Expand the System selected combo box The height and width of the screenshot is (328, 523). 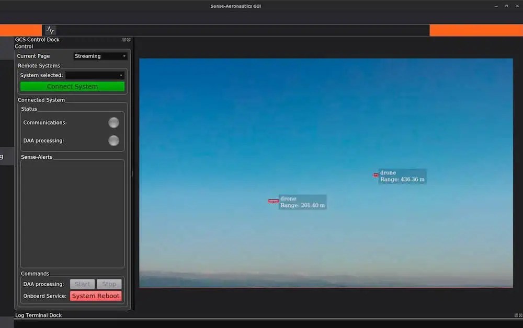(95, 75)
